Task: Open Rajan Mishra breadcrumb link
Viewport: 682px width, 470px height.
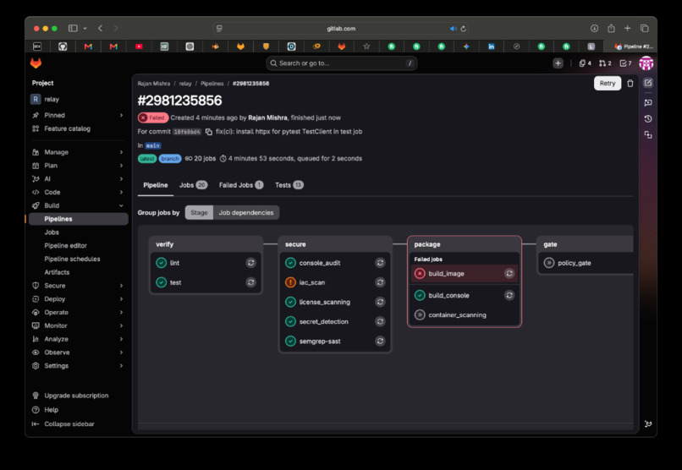Action: coord(153,84)
